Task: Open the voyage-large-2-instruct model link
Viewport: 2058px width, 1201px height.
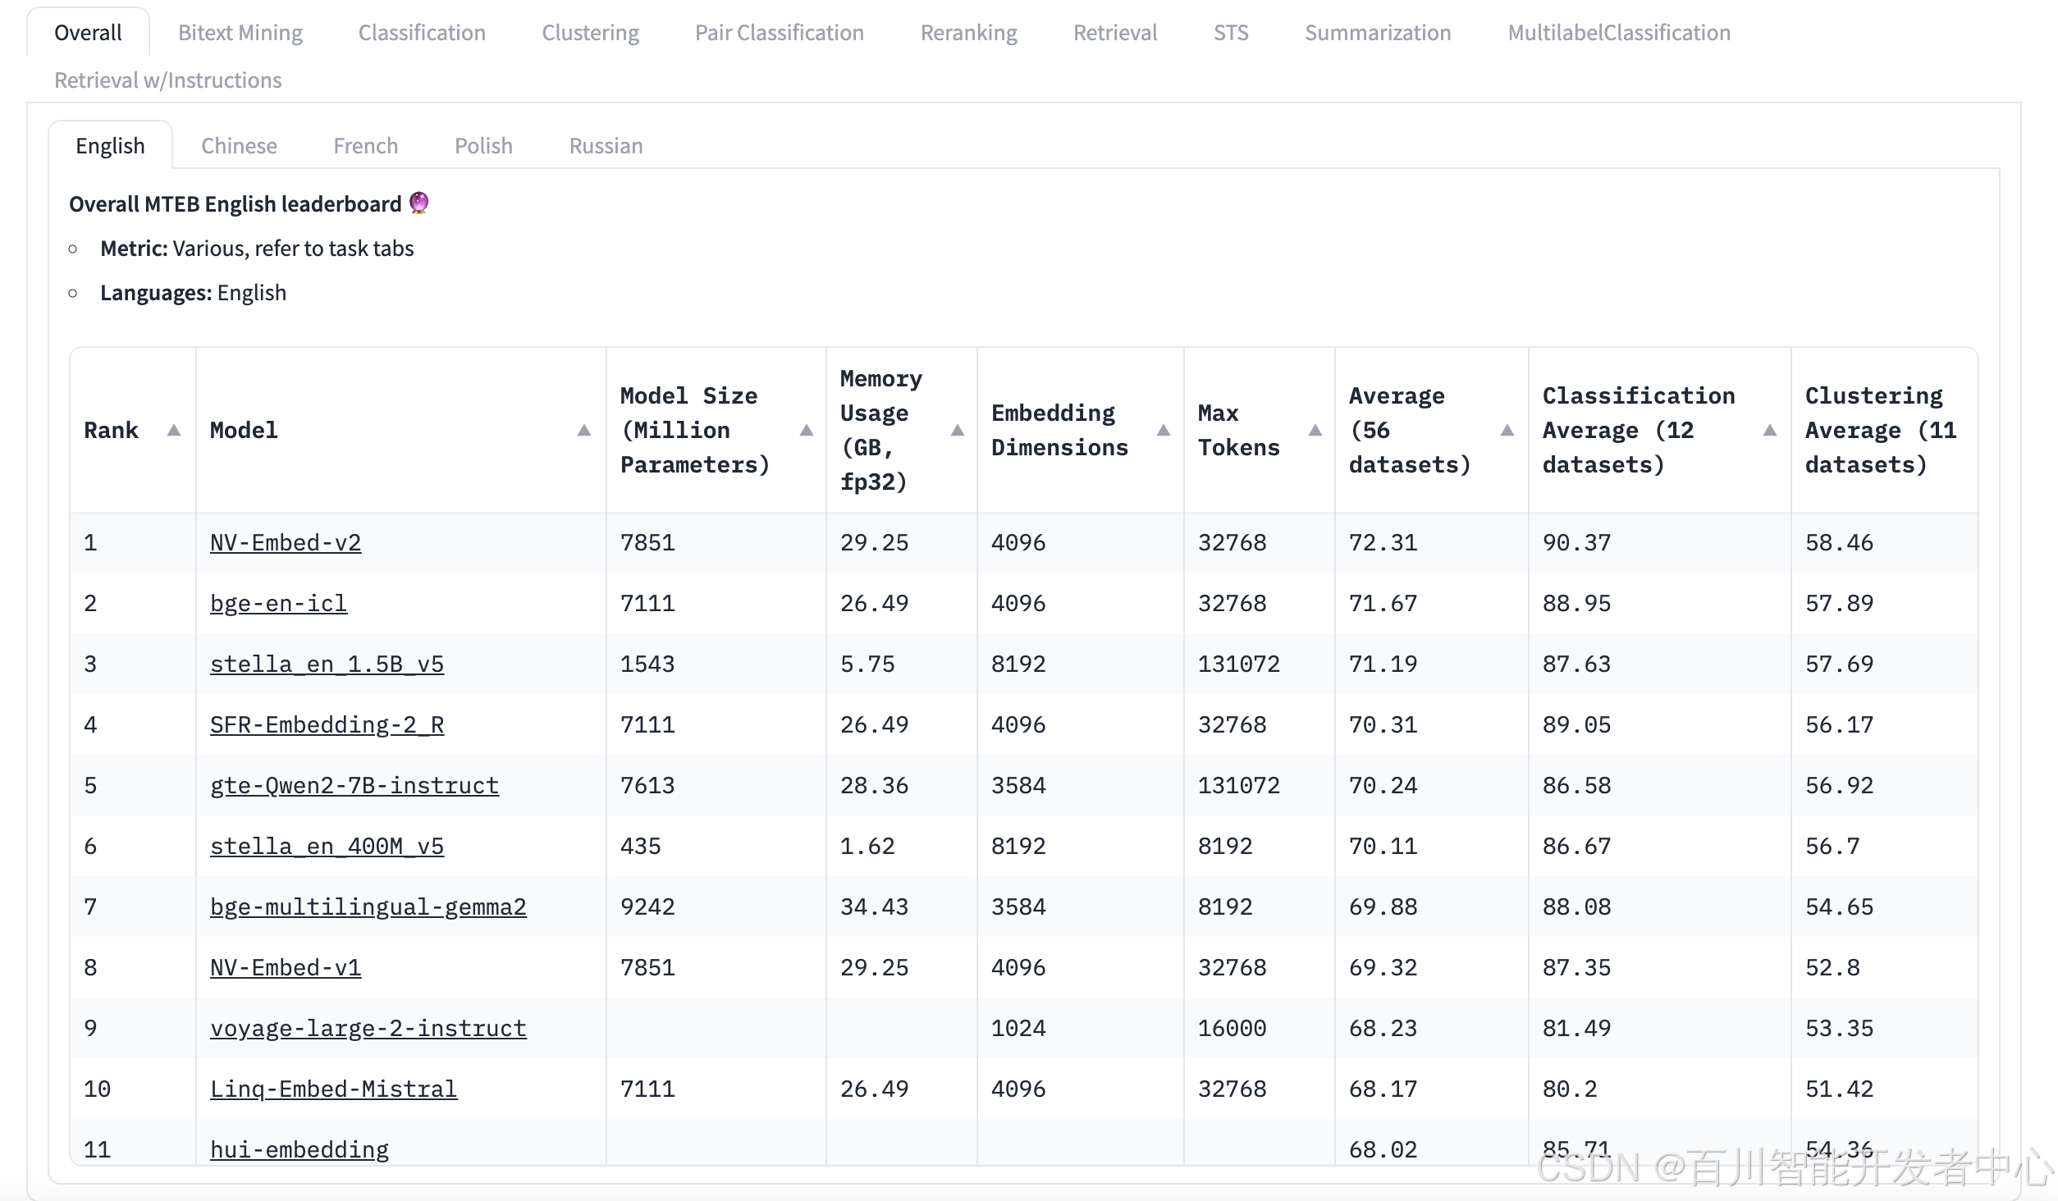Action: click(368, 1028)
